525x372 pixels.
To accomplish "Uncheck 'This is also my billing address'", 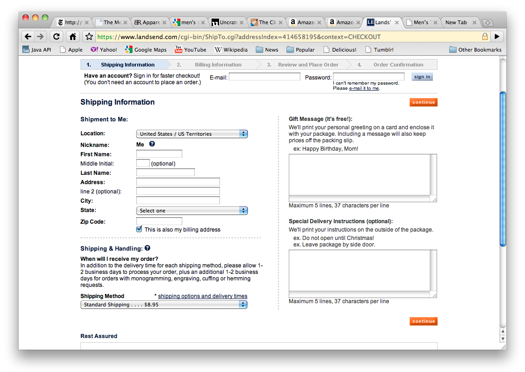I will pyautogui.click(x=140, y=229).
